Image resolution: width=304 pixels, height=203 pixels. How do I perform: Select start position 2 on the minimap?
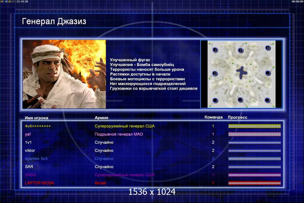215,73
